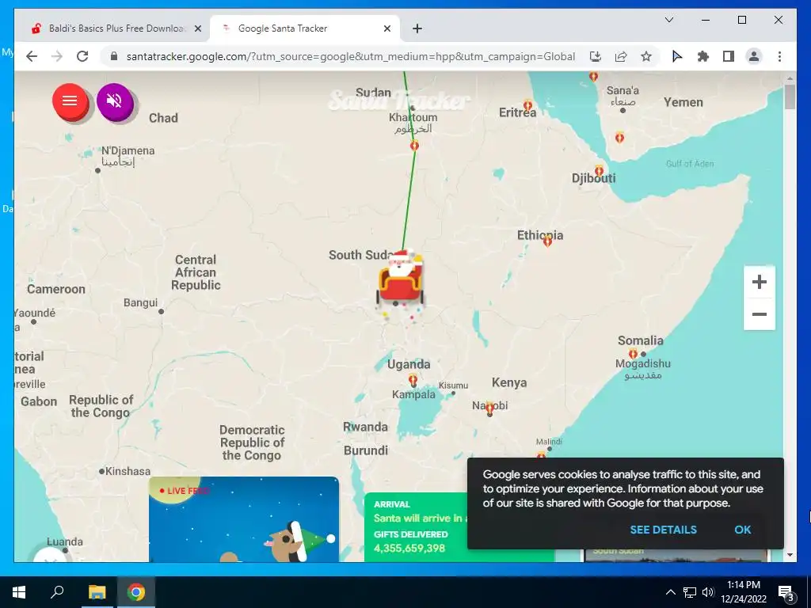This screenshot has width=811, height=608.
Task: Open the notification center icon
Action: tap(786, 593)
